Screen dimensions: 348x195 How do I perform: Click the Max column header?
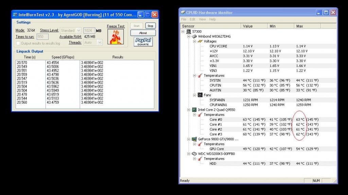(307, 26)
